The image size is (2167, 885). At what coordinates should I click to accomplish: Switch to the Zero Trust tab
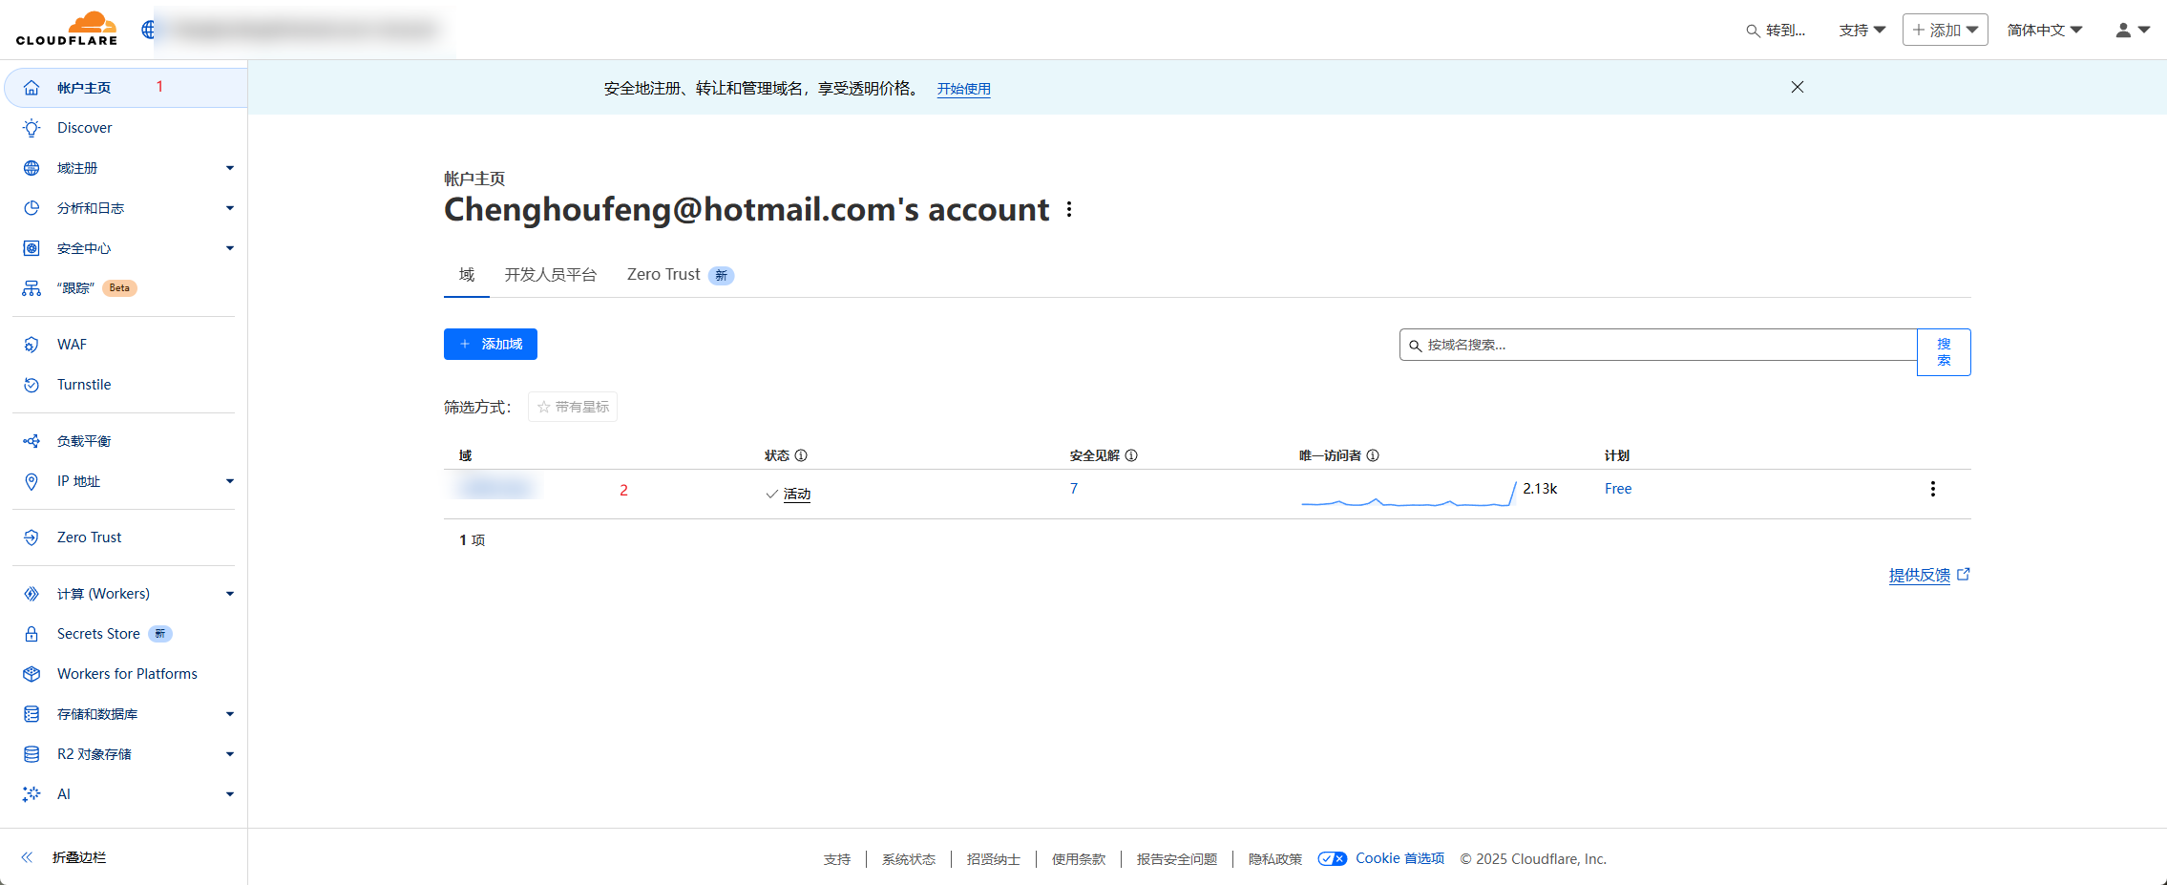point(663,275)
